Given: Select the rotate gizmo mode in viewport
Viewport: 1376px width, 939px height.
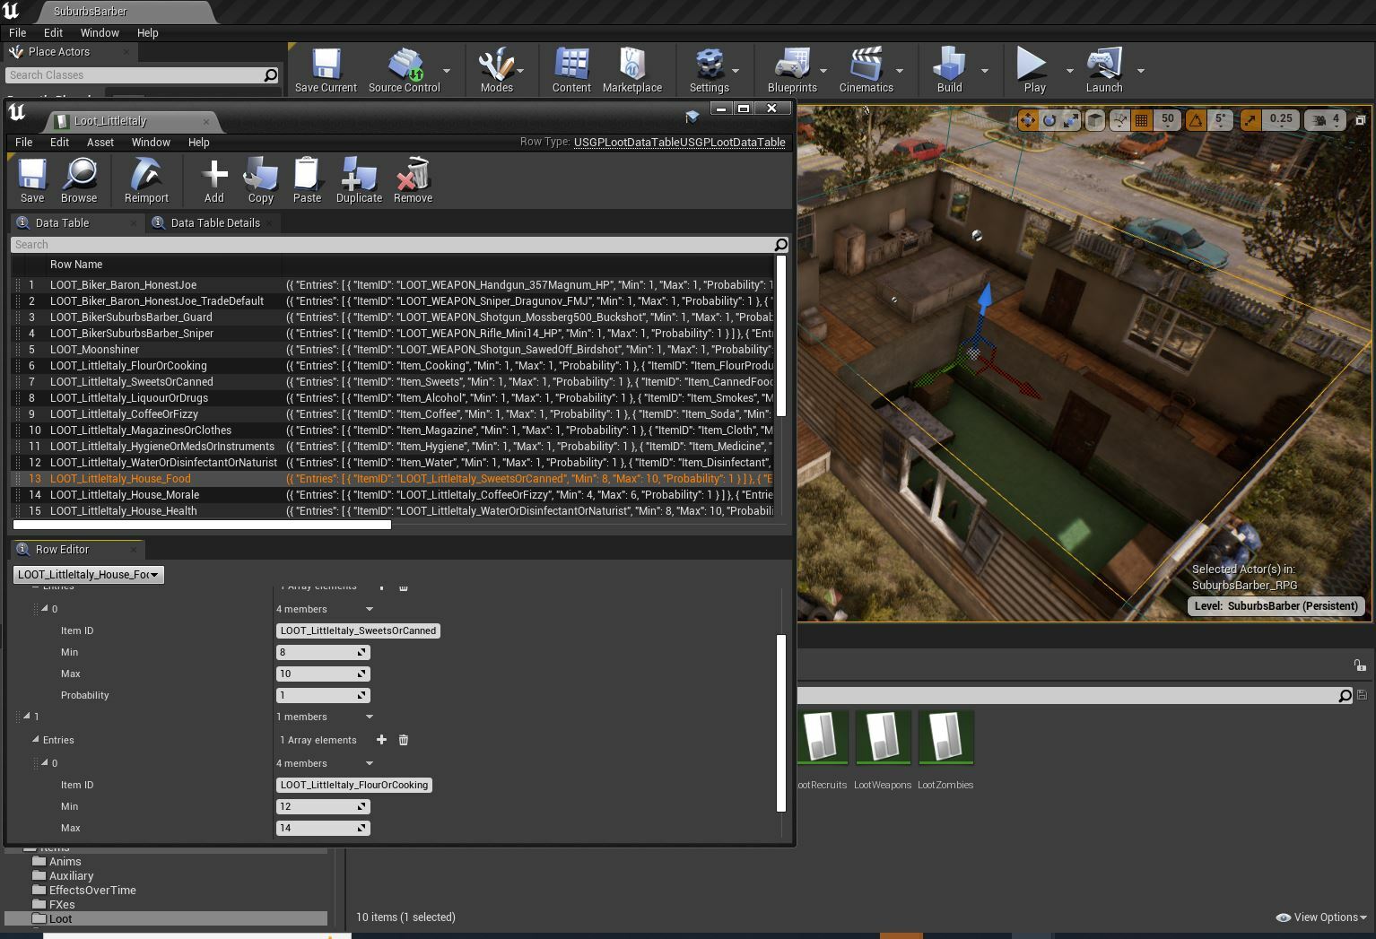Looking at the screenshot, I should click(x=1049, y=119).
